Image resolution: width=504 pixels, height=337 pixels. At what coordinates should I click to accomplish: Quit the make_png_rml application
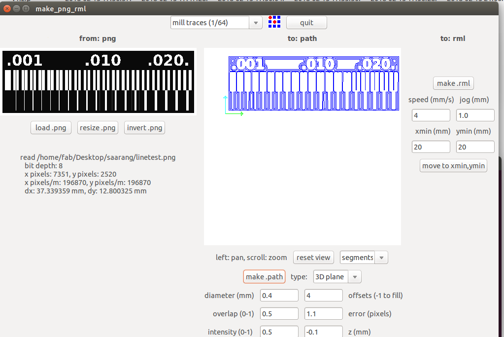(306, 23)
